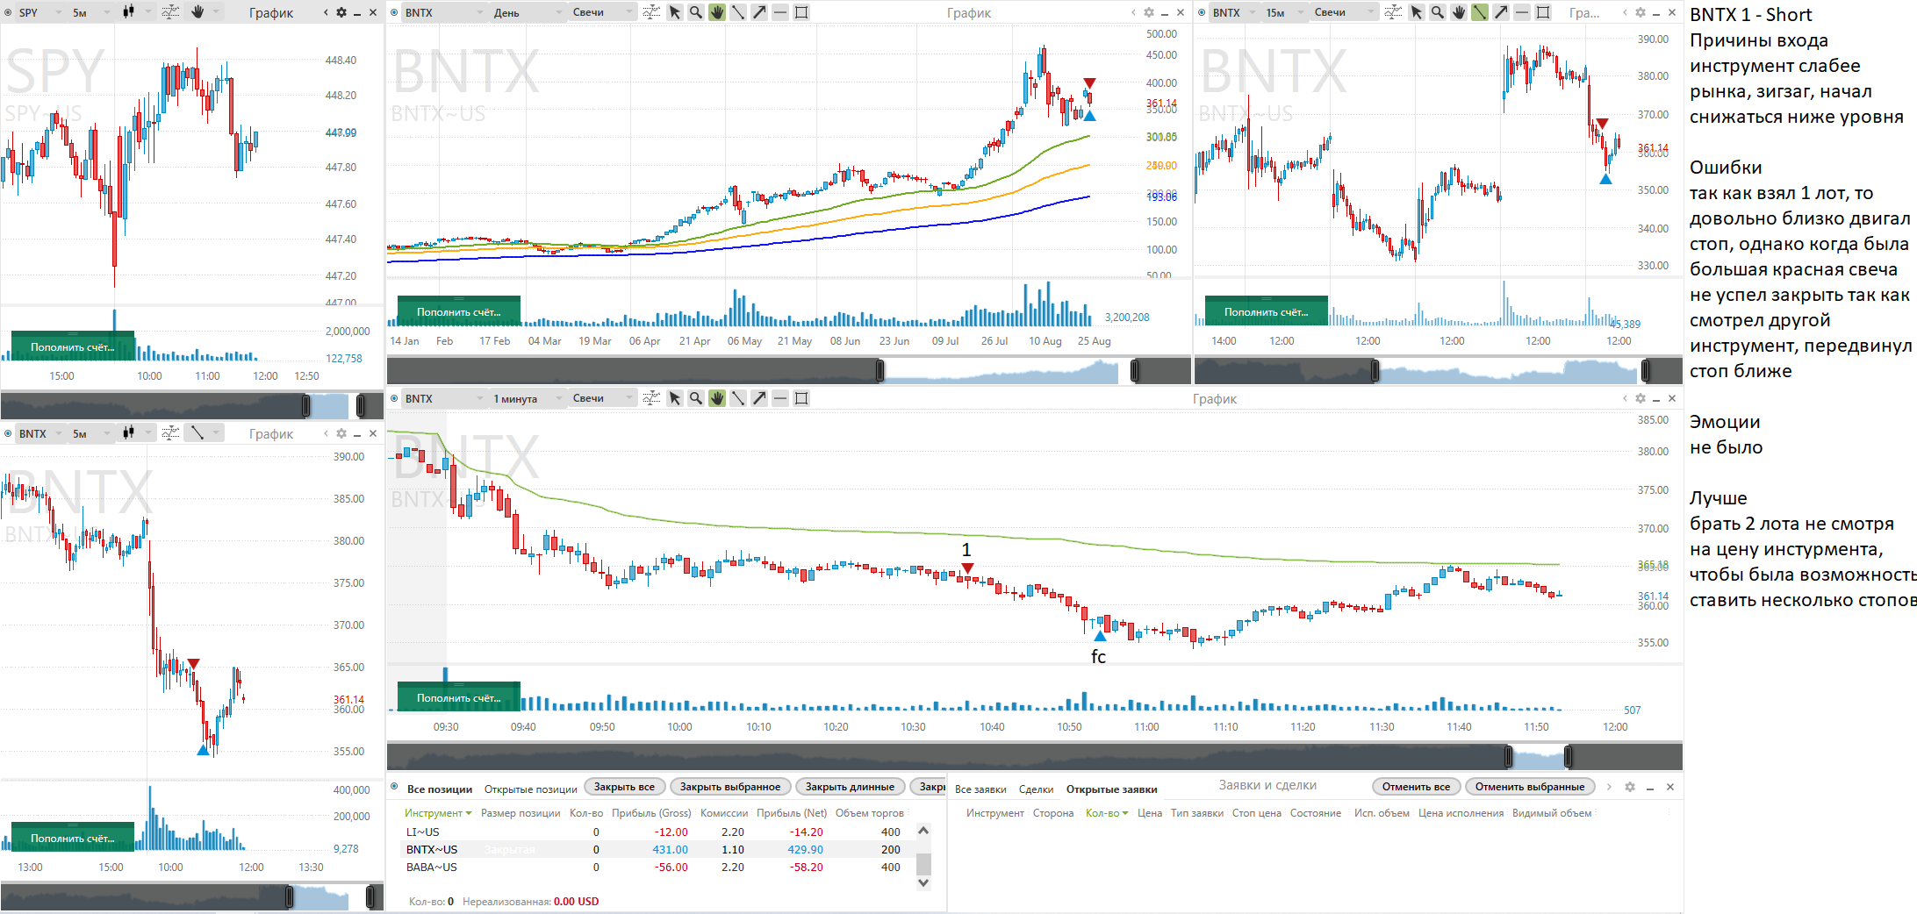Image resolution: width=1917 pixels, height=914 pixels.
Task: Select trend line tool in BNTX daily chart
Action: (738, 12)
